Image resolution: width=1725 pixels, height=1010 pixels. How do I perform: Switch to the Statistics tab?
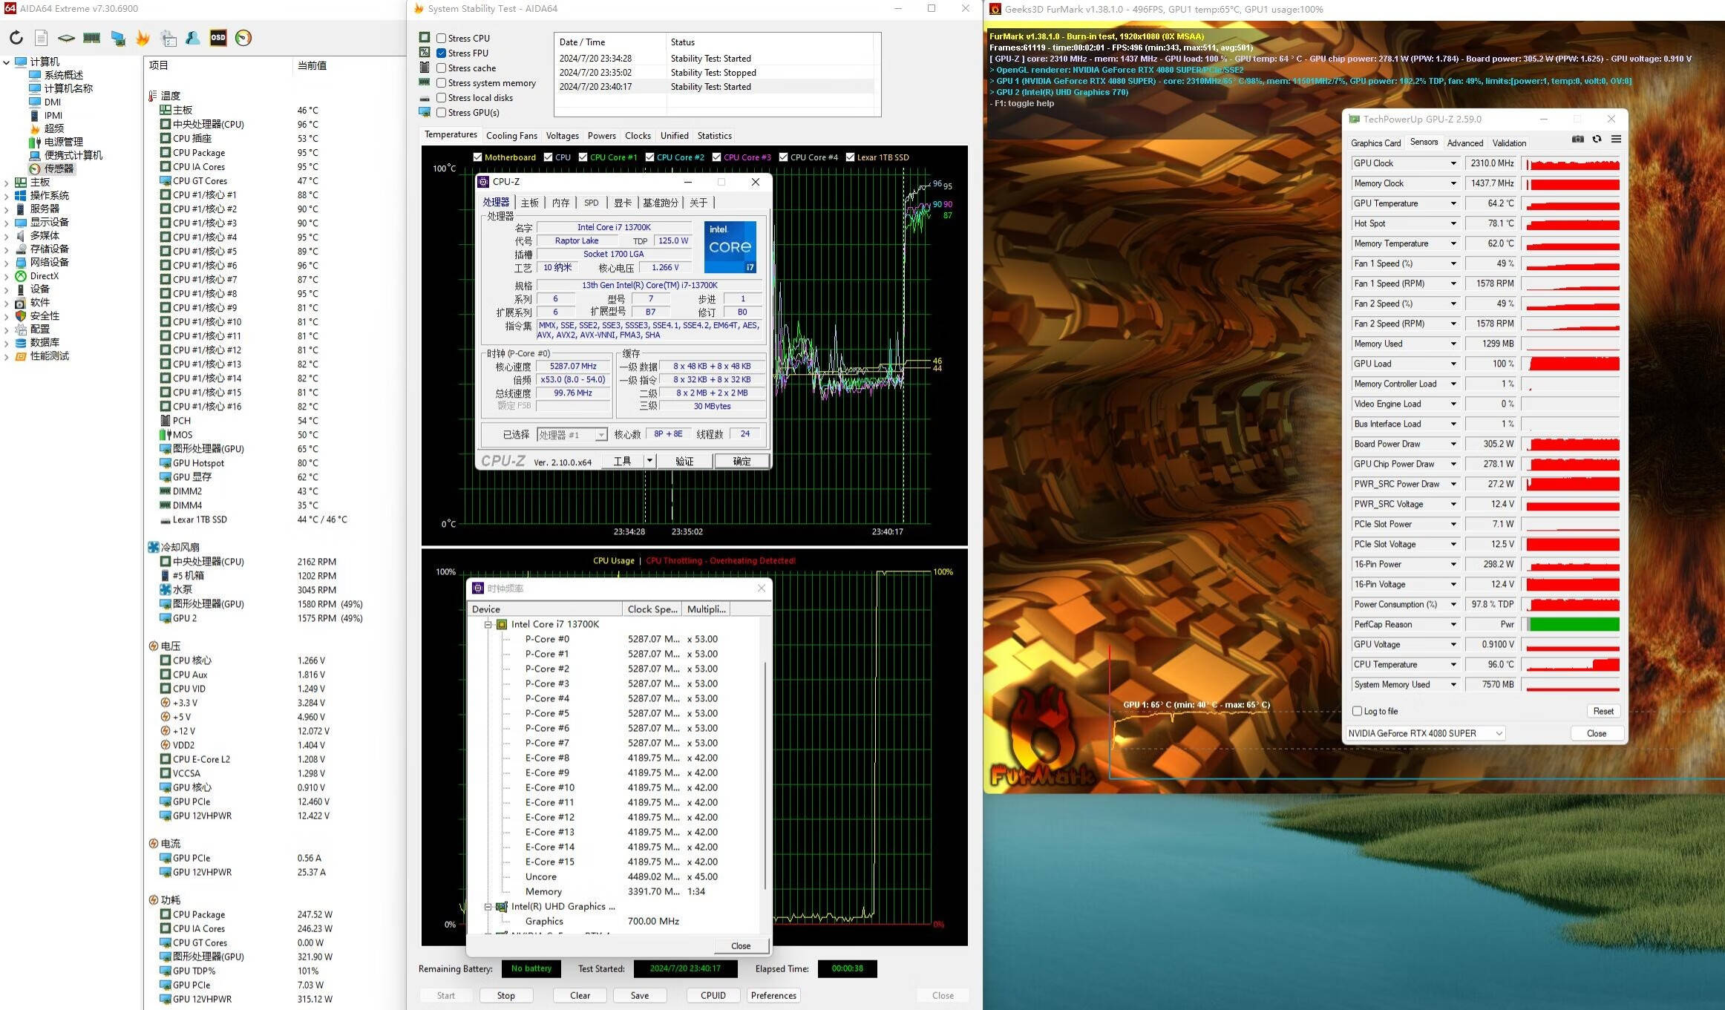pos(714,136)
